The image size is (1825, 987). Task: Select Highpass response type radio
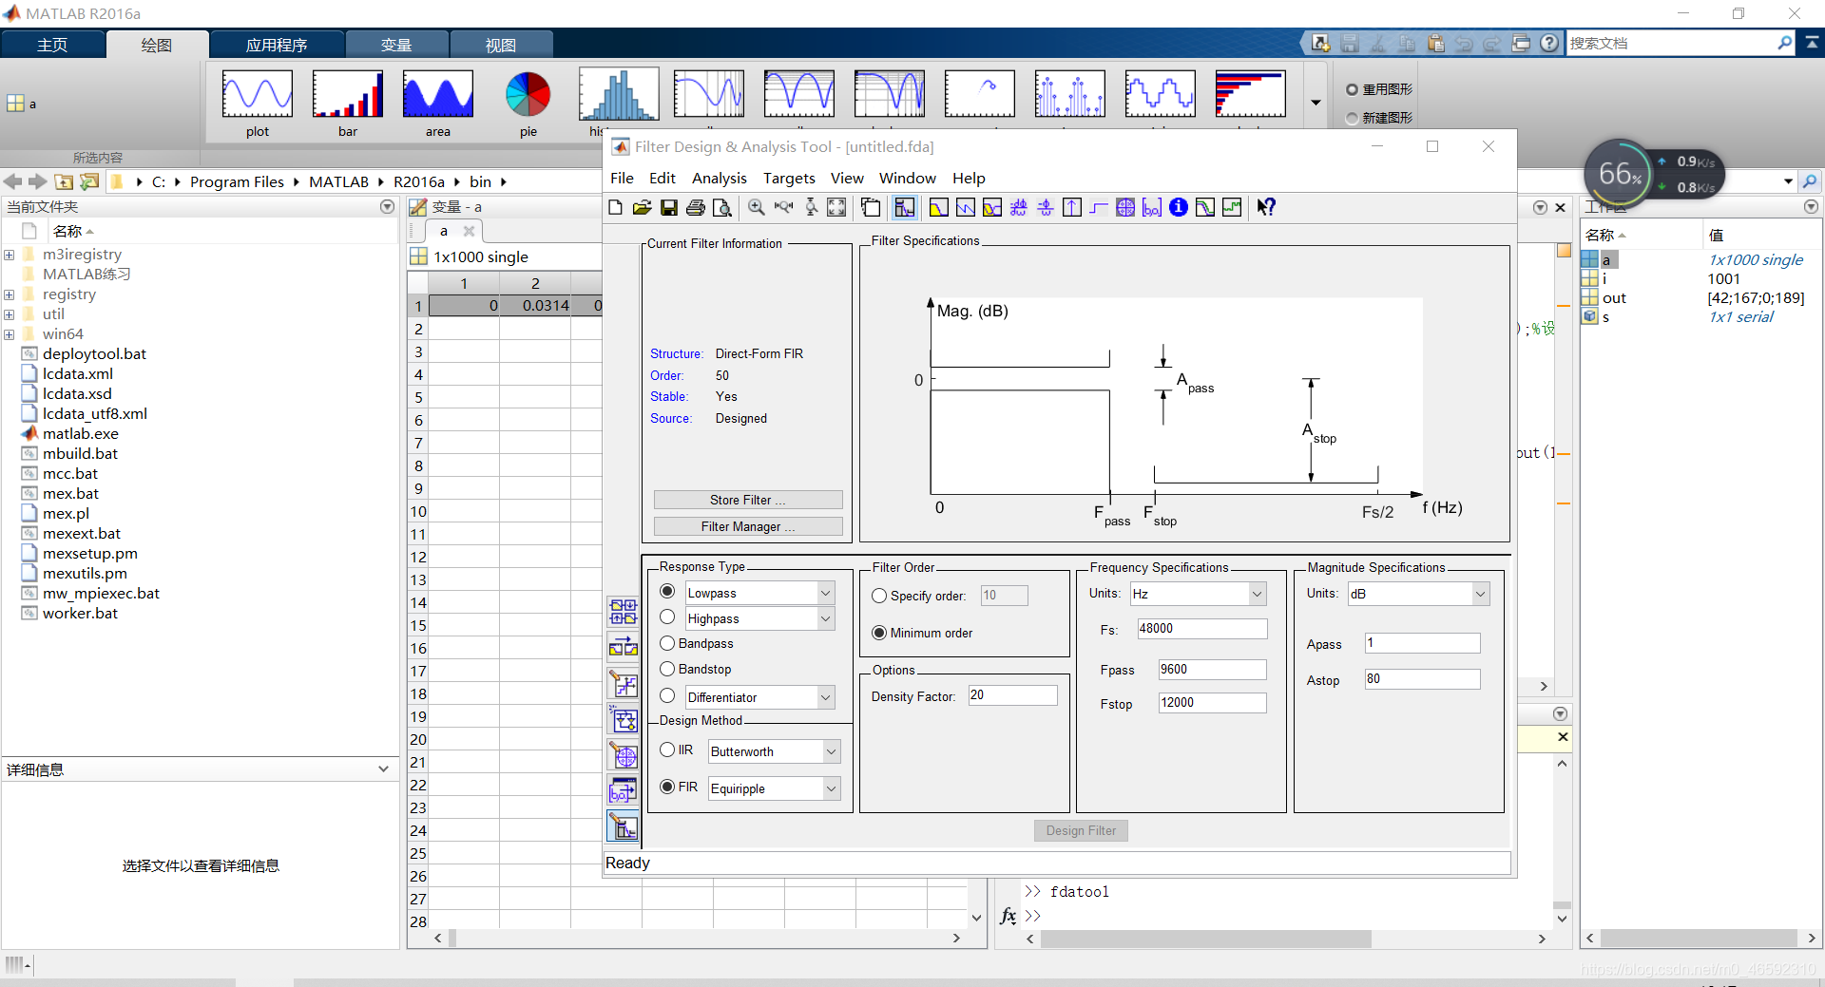pos(667,617)
